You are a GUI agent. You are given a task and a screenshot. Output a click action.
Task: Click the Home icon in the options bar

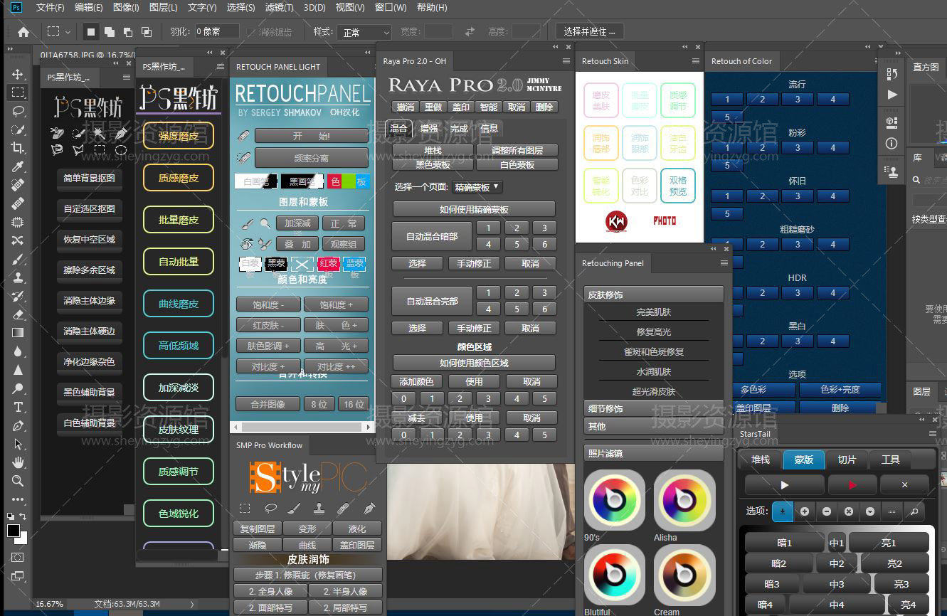[23, 32]
